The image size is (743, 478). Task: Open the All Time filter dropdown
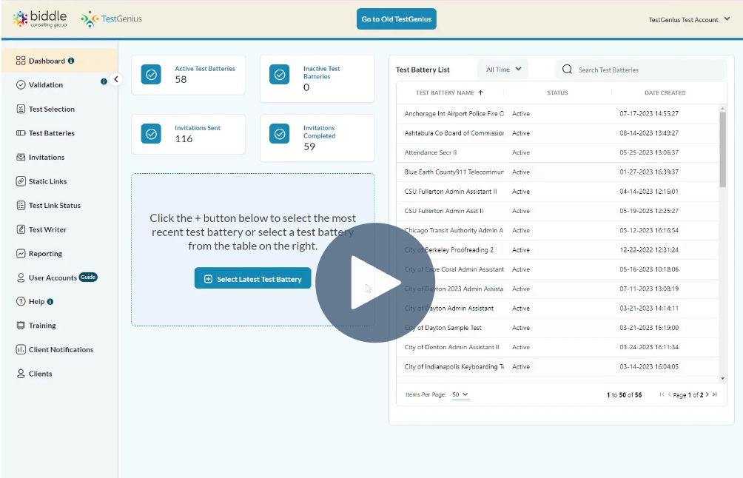pos(502,69)
